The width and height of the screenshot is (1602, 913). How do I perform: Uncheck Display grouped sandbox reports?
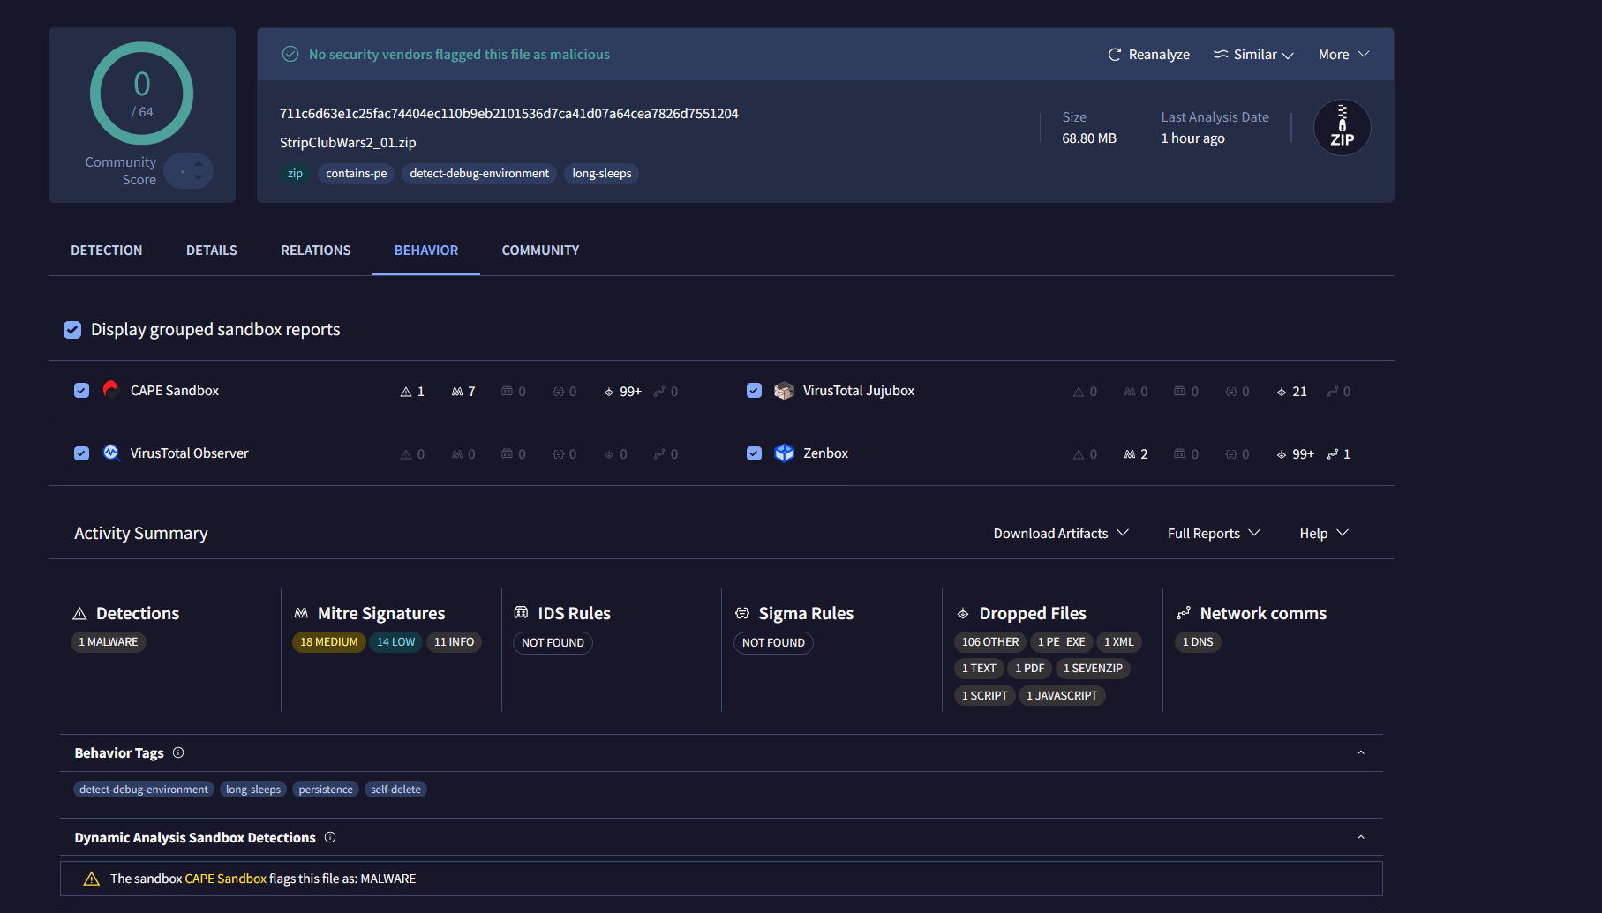coord(72,330)
